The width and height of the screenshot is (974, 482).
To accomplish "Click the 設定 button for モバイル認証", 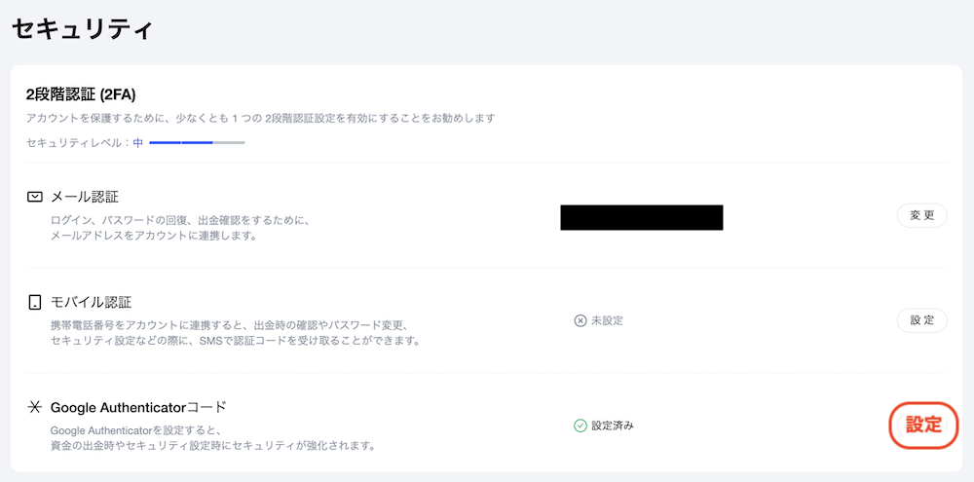I will pyautogui.click(x=921, y=320).
